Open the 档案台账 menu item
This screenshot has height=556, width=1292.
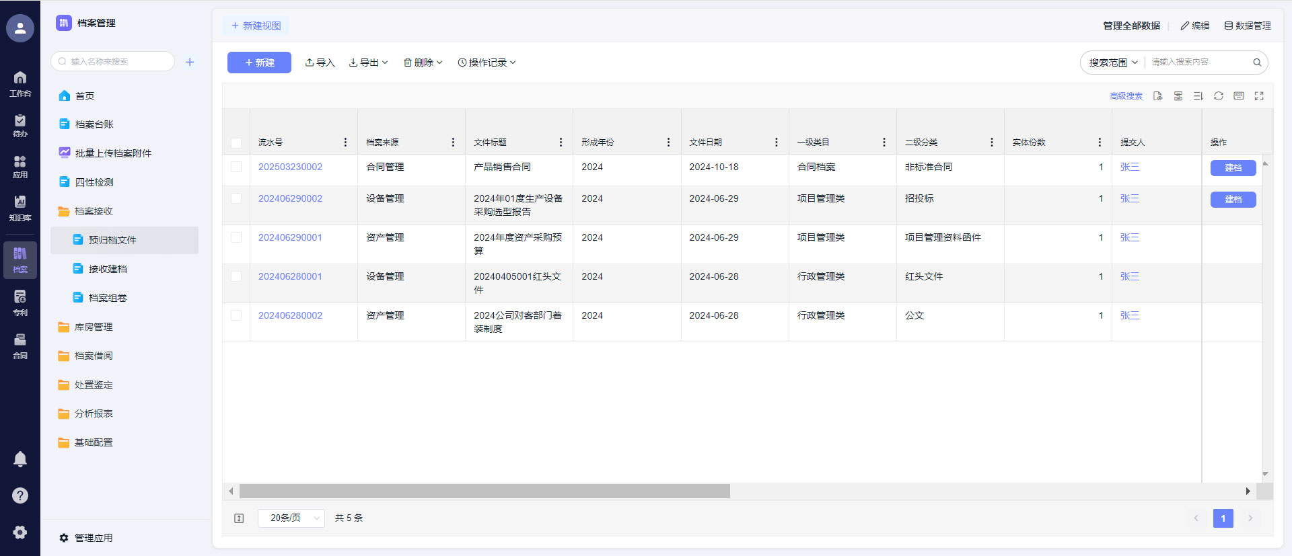point(94,124)
